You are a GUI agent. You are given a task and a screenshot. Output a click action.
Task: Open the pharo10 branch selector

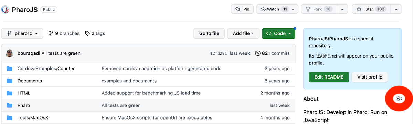coord(22,33)
